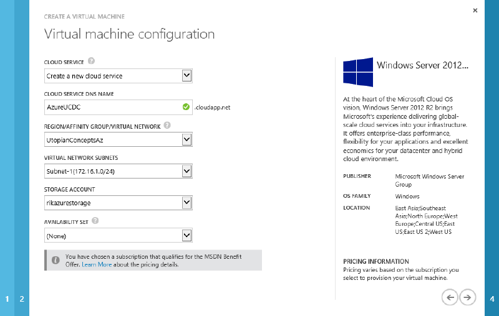499x316 pixels.
Task: Click the Virtual machine configuration heading
Action: (129, 34)
